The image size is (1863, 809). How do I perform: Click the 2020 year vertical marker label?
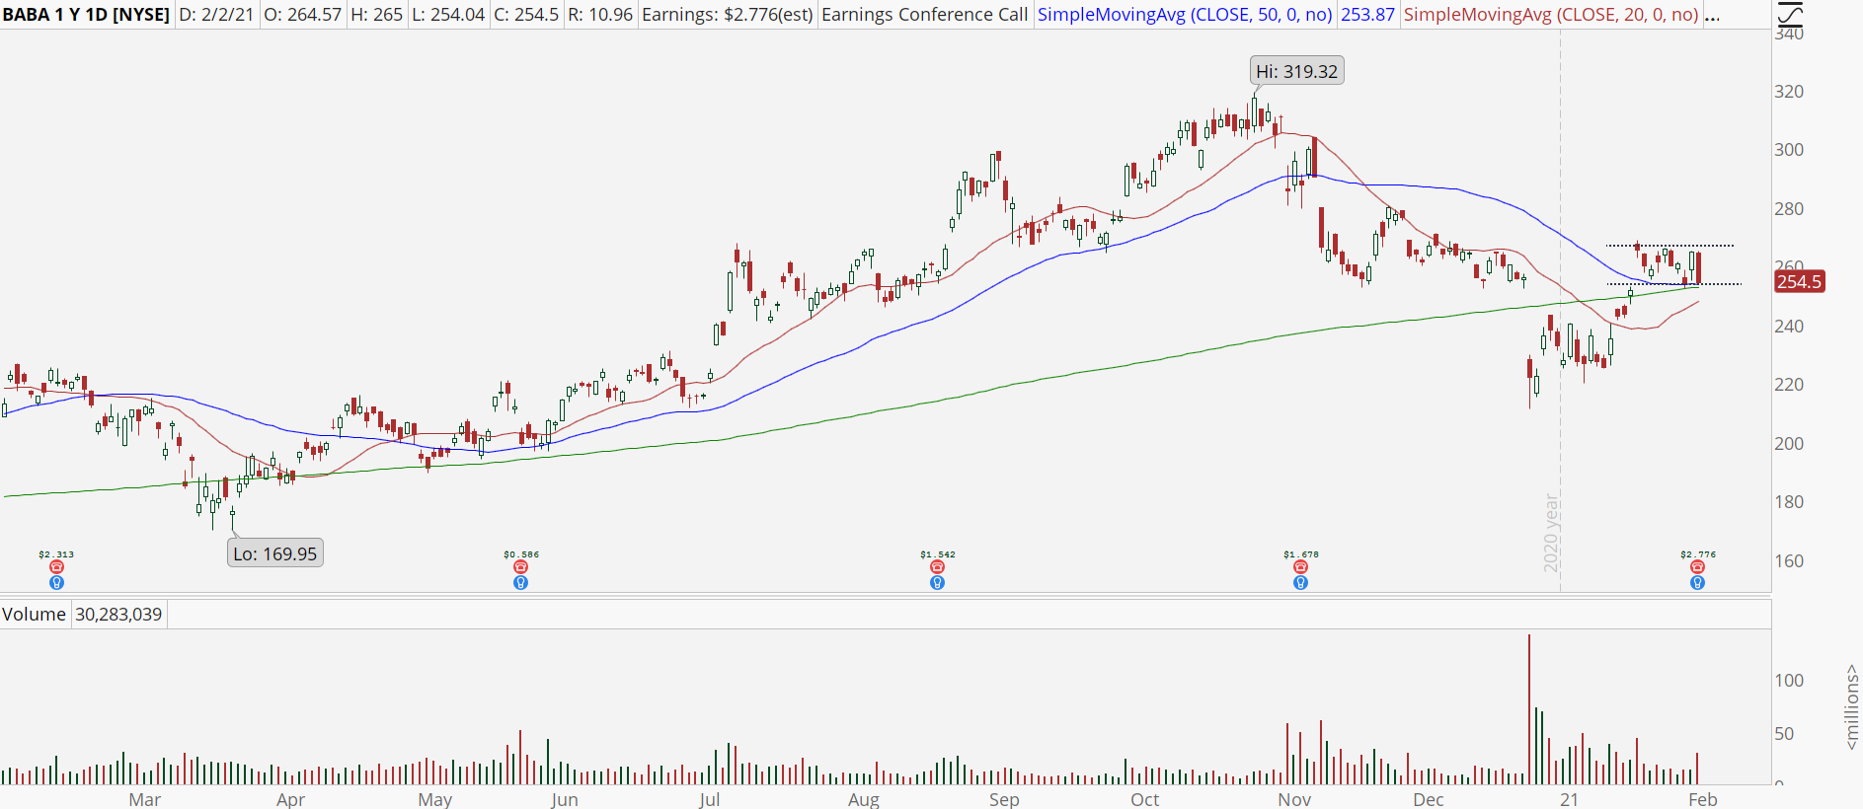[x=1551, y=533]
